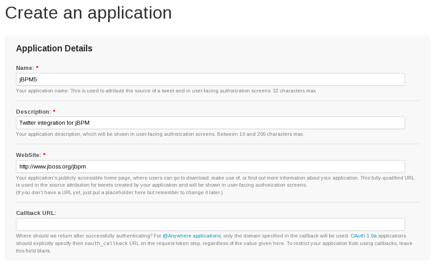The width and height of the screenshot is (433, 264).
Task: Click the "publicly accessible home page" help text
Action: 108,178
